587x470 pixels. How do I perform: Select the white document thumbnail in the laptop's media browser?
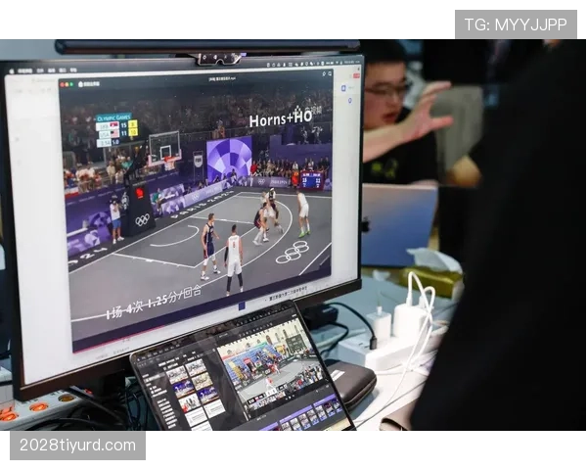pyautogui.click(x=197, y=415)
